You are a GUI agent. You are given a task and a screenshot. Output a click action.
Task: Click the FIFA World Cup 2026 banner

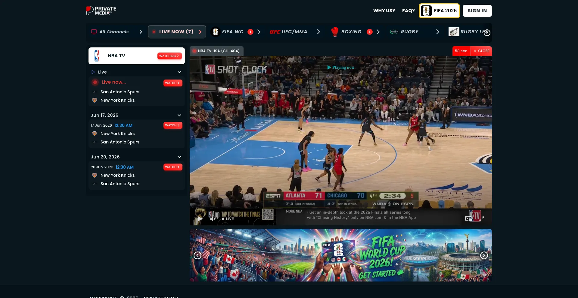coord(341,255)
